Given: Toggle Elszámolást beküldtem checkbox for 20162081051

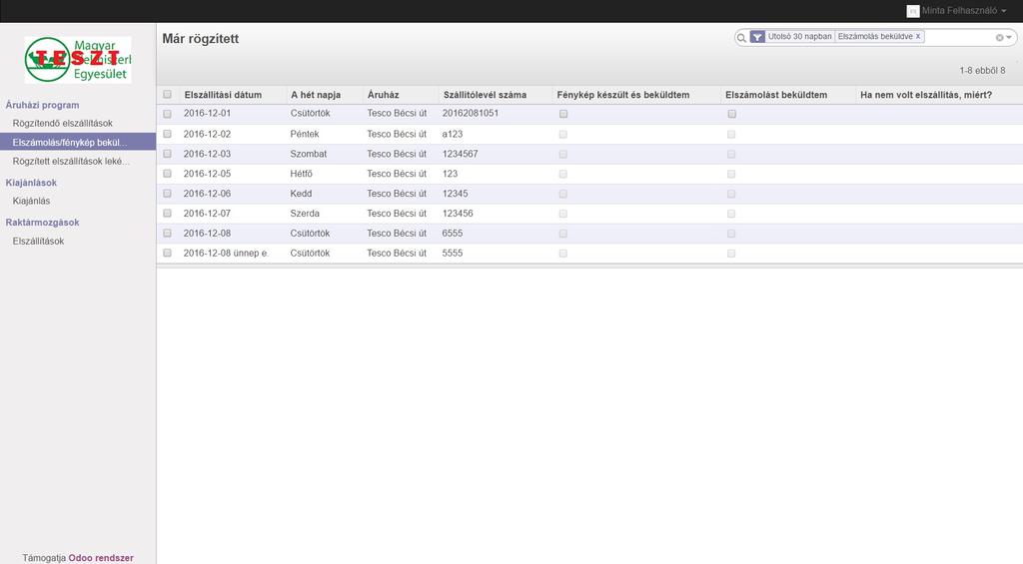Looking at the screenshot, I should tap(731, 114).
